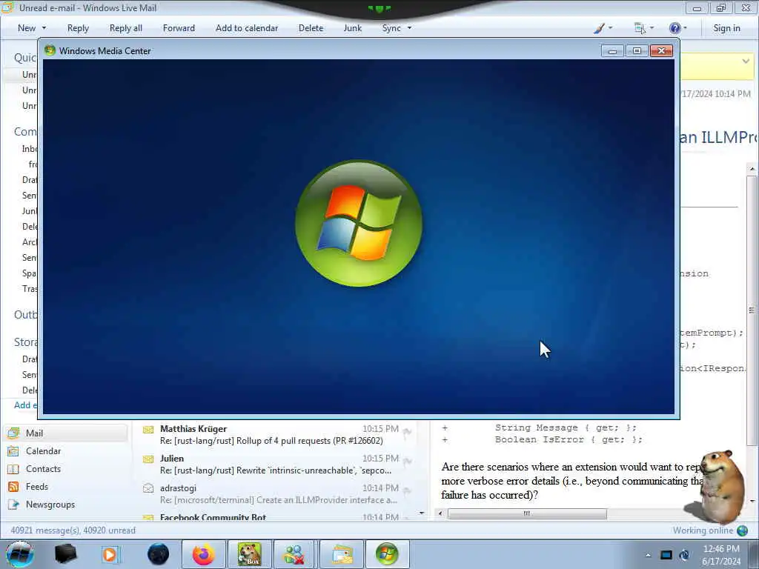Click the Sign in button

click(x=726, y=28)
